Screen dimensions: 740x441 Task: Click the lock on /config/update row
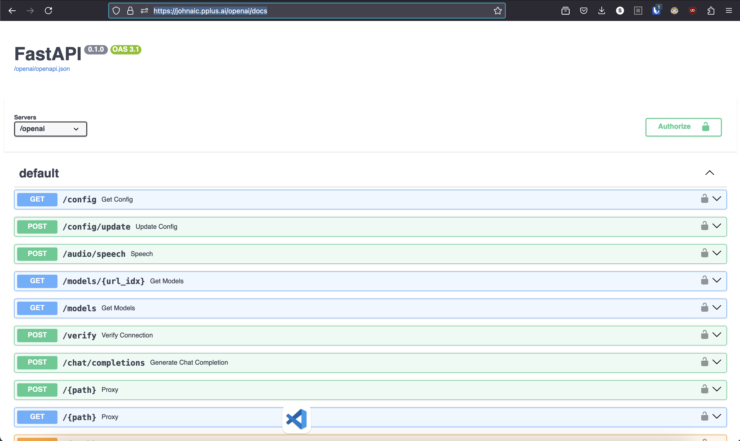[x=705, y=226]
